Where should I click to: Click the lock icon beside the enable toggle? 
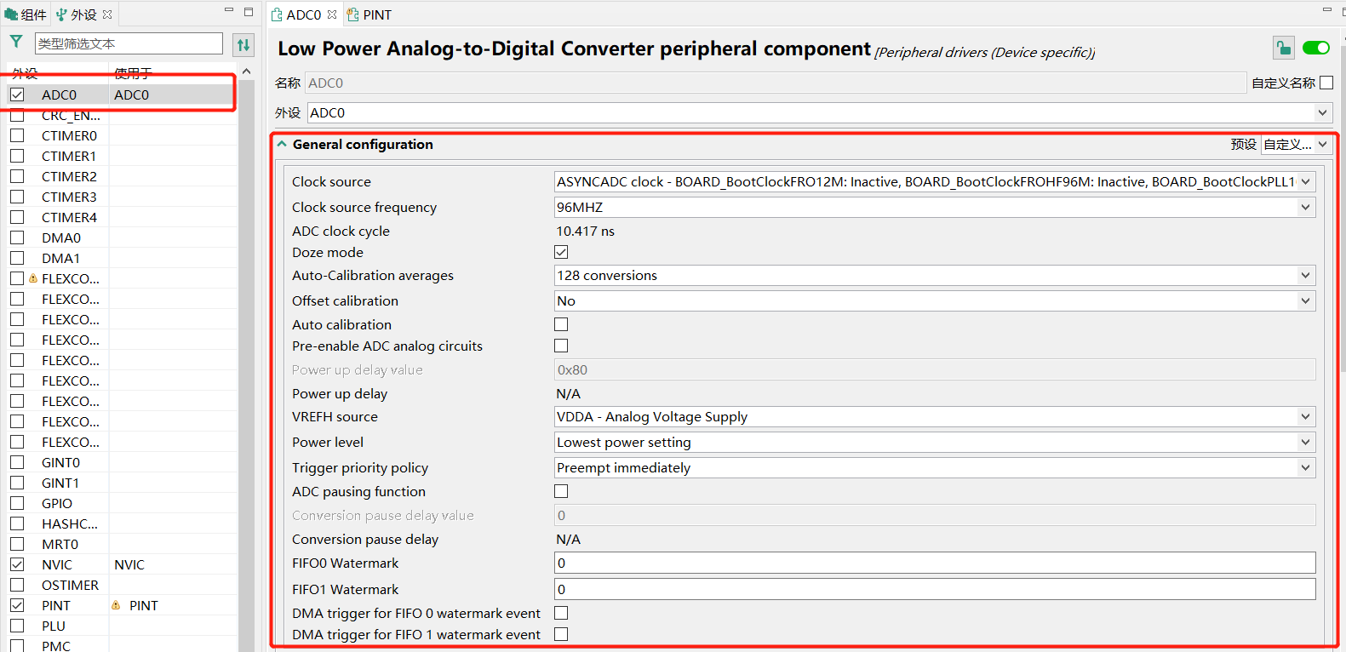coord(1283,49)
